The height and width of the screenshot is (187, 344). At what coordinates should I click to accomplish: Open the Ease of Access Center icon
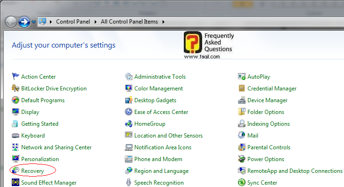[x=129, y=112]
